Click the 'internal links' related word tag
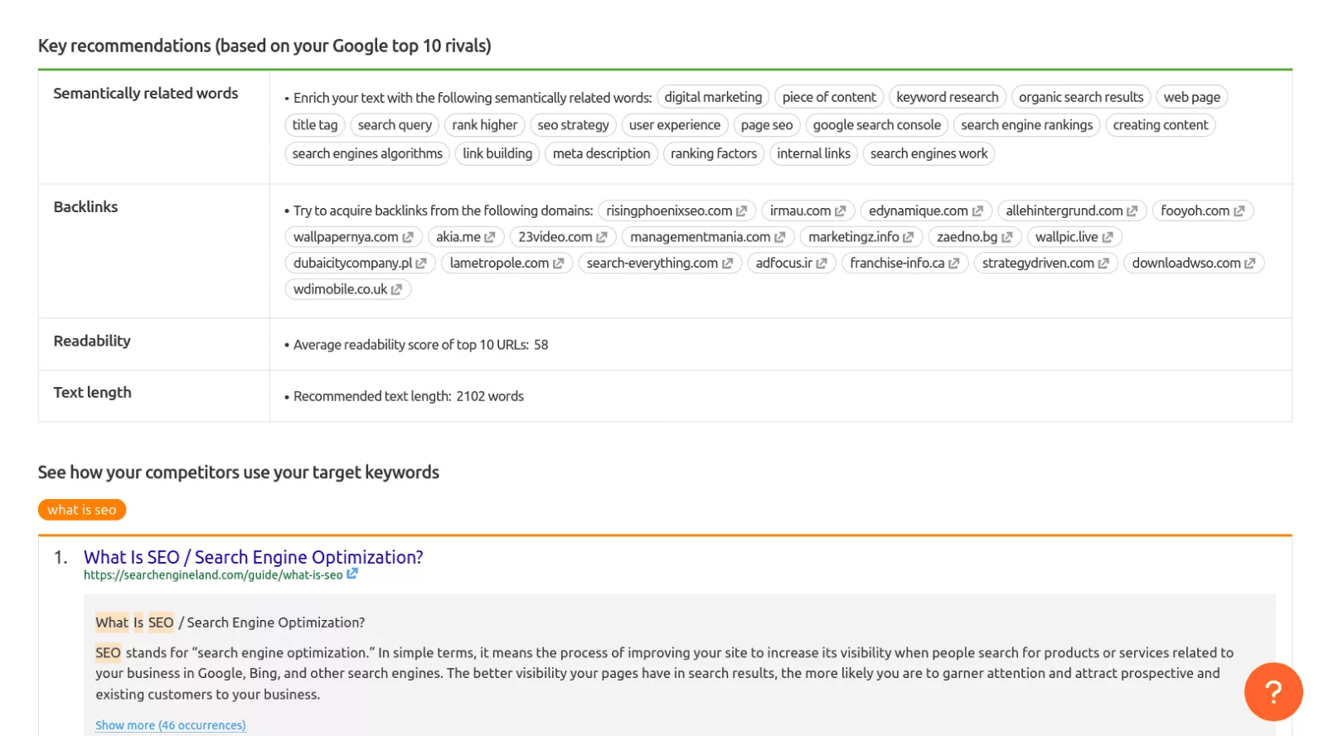The image size is (1343, 736). tap(813, 153)
